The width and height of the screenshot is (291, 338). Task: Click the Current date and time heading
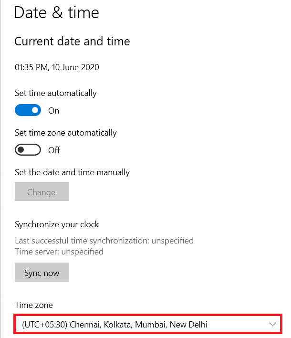tap(72, 42)
